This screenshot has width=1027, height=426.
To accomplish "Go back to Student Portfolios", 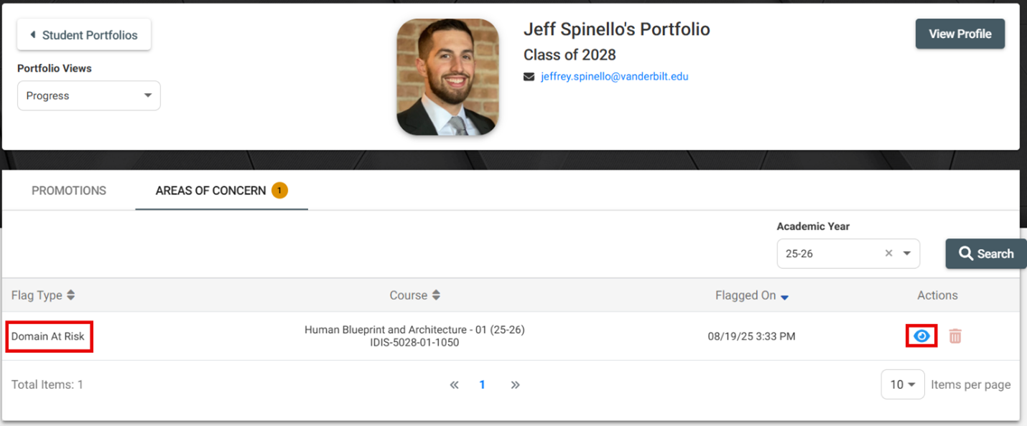I will pos(84,34).
